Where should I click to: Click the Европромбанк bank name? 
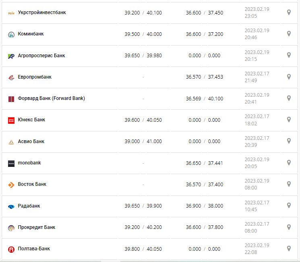click(x=35, y=77)
